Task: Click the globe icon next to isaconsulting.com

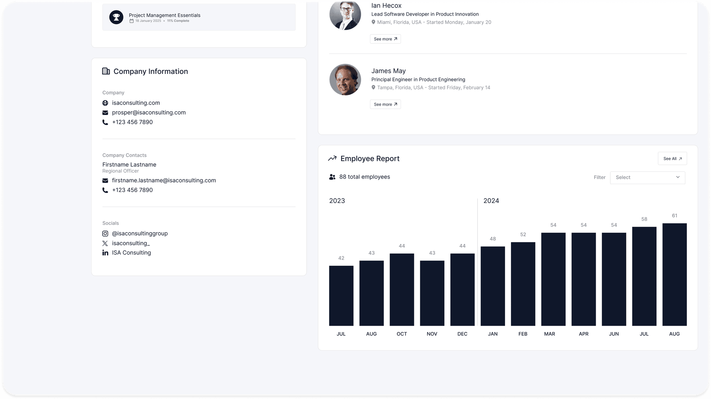Action: [x=105, y=103]
